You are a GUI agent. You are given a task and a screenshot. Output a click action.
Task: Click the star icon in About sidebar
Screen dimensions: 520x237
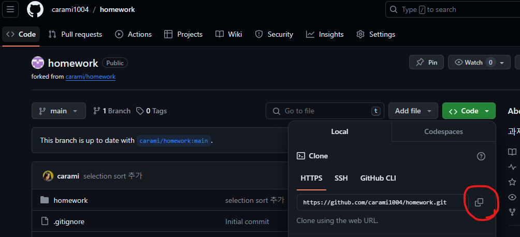[512, 182]
